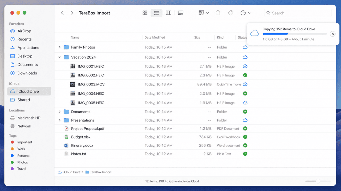Switch to list view
Viewport: 341px width, 191px height.
[156, 13]
